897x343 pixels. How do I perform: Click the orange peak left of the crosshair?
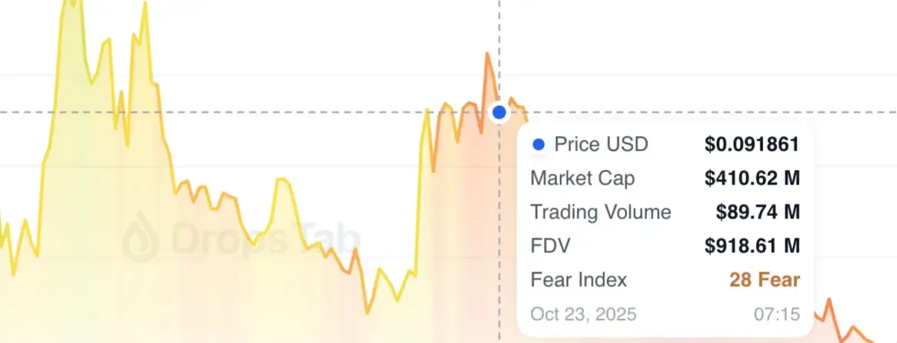coord(486,55)
